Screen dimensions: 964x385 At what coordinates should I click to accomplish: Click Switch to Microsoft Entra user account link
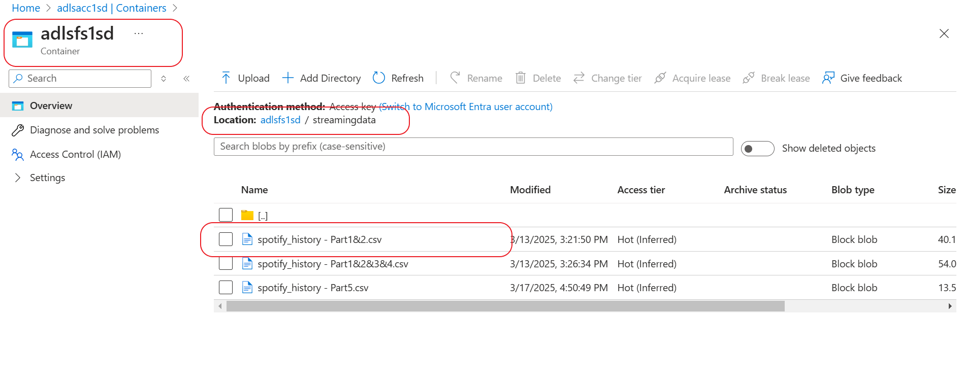tap(466, 107)
